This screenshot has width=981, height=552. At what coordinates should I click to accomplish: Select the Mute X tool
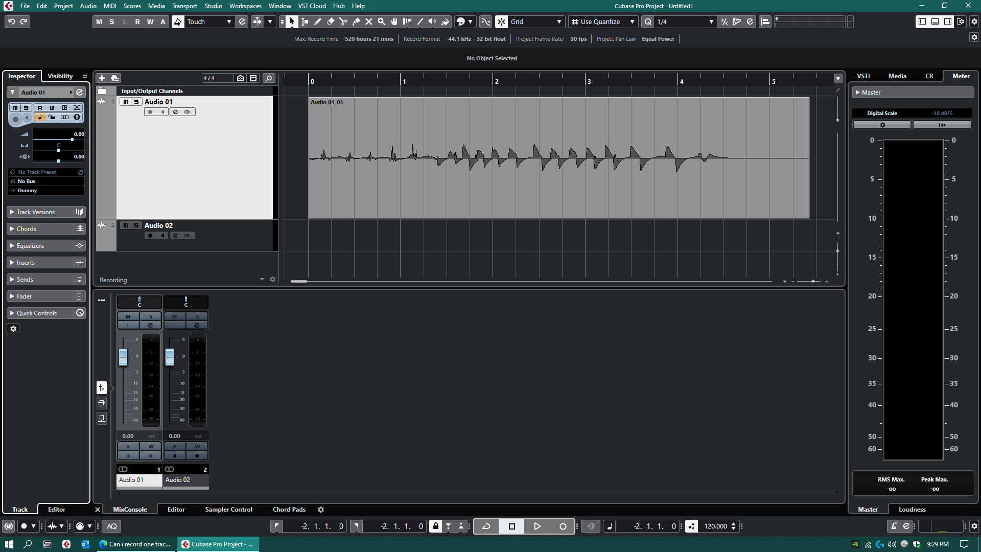pos(369,21)
